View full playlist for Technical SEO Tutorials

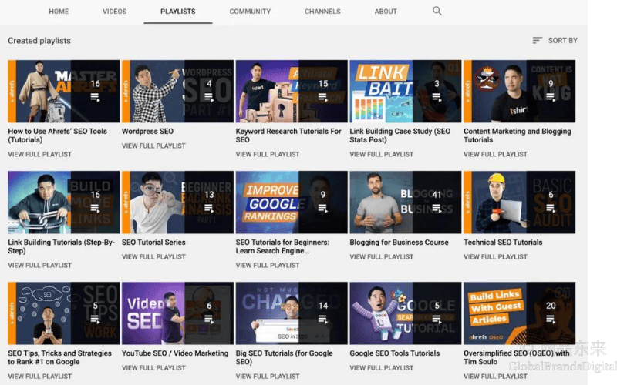pyautogui.click(x=495, y=256)
